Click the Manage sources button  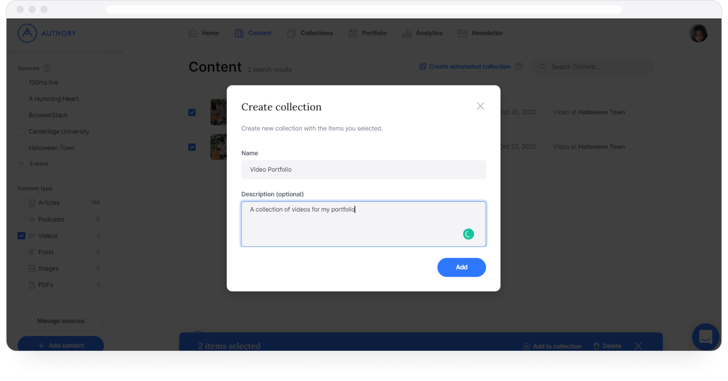(61, 321)
